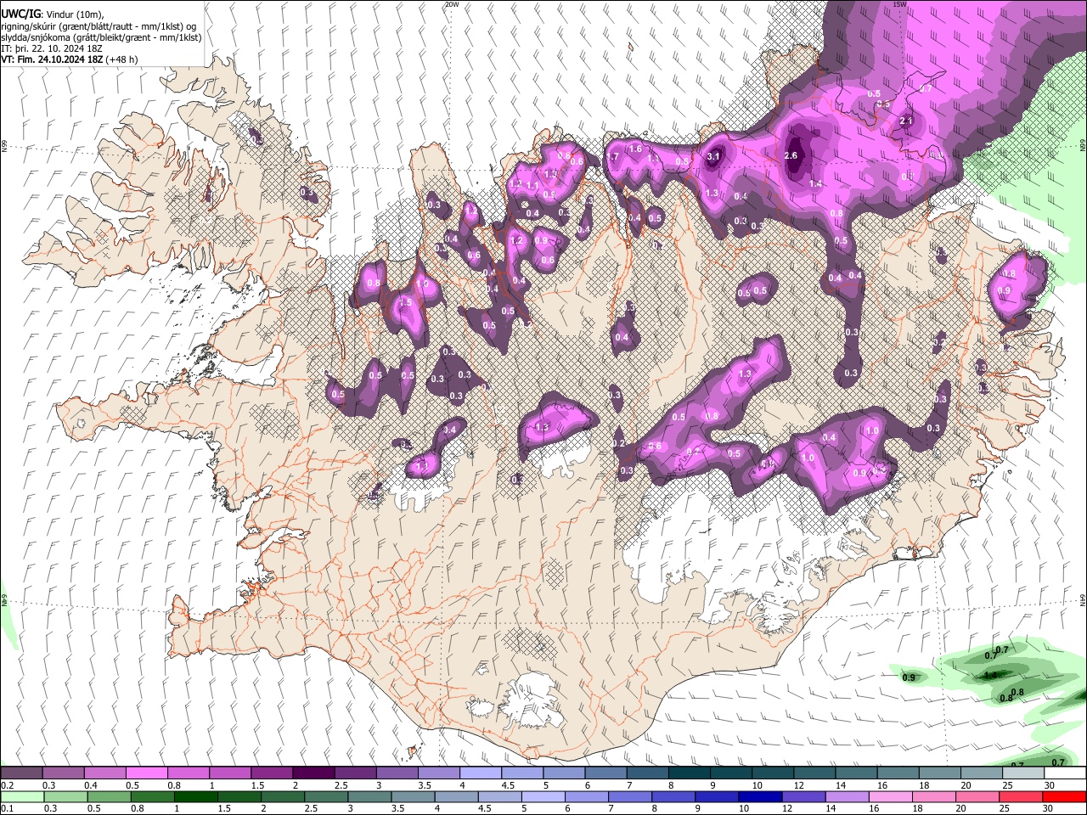Click the 20W longitude label at the top
The image size is (1087, 815).
452,4
